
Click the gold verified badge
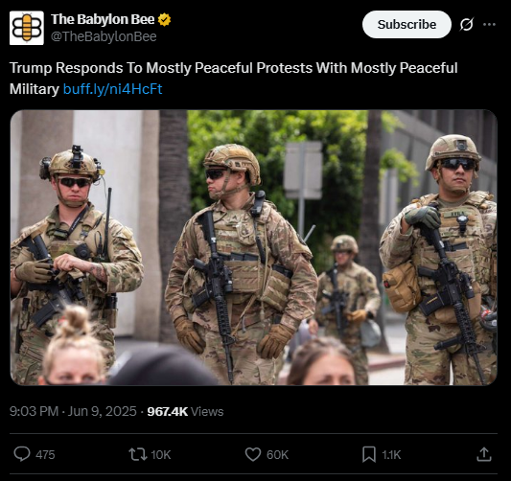pyautogui.click(x=165, y=19)
